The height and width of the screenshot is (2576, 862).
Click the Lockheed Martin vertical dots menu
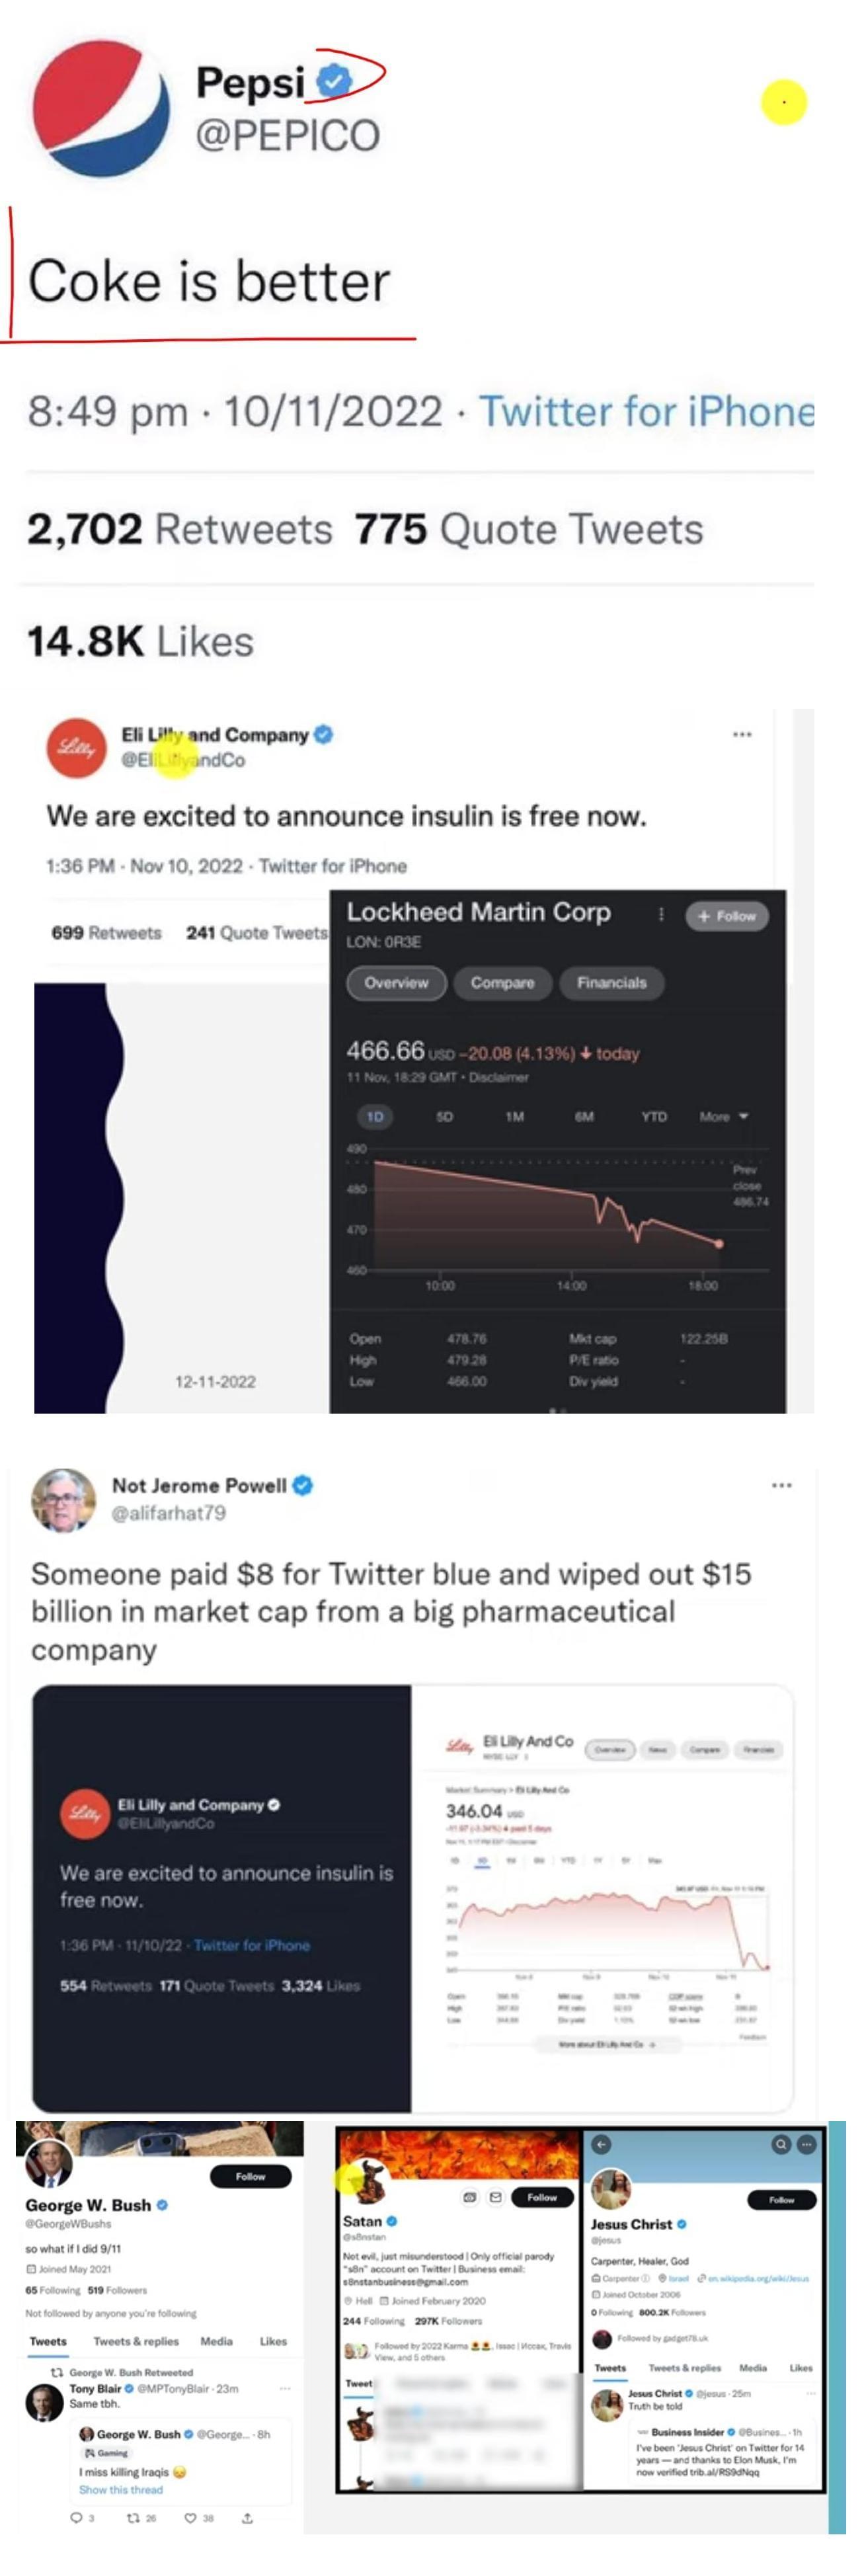click(661, 914)
